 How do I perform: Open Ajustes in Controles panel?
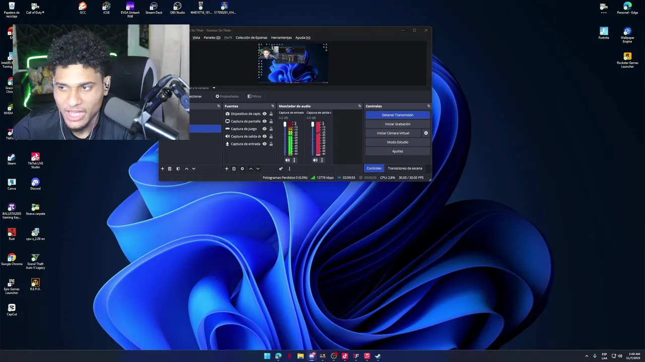coord(398,151)
